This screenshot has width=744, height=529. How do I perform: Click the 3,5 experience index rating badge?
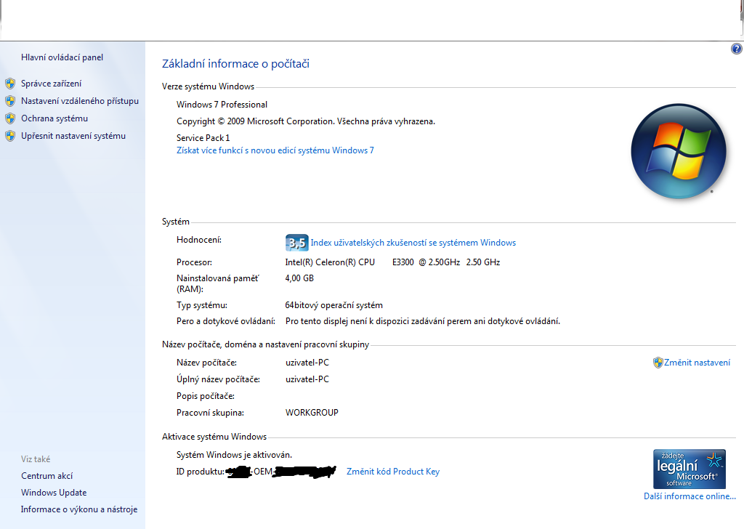click(x=297, y=243)
